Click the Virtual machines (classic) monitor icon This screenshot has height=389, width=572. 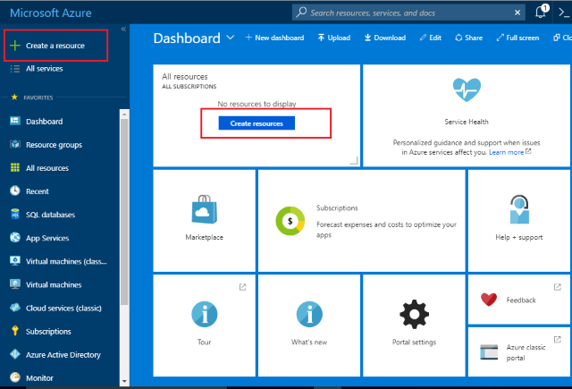15,261
